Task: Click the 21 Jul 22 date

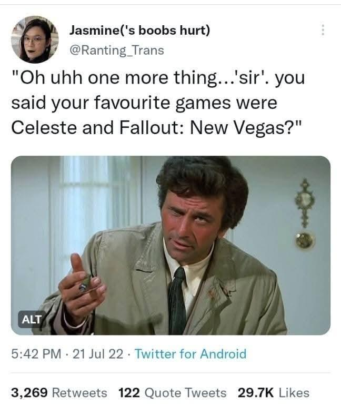Action: tap(98, 354)
